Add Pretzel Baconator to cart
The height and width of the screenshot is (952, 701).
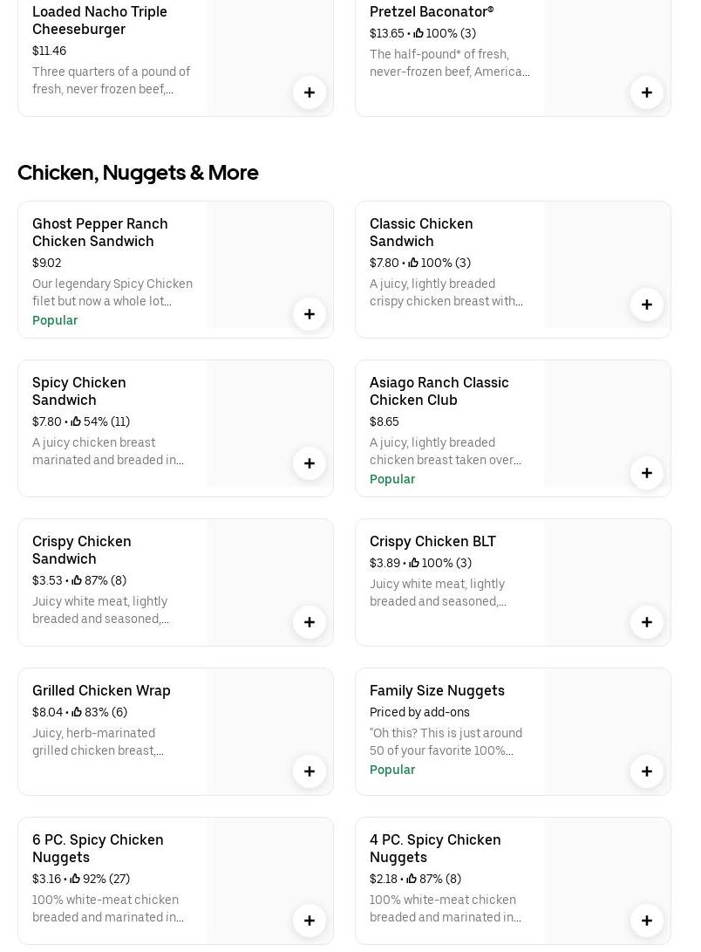[x=647, y=92]
